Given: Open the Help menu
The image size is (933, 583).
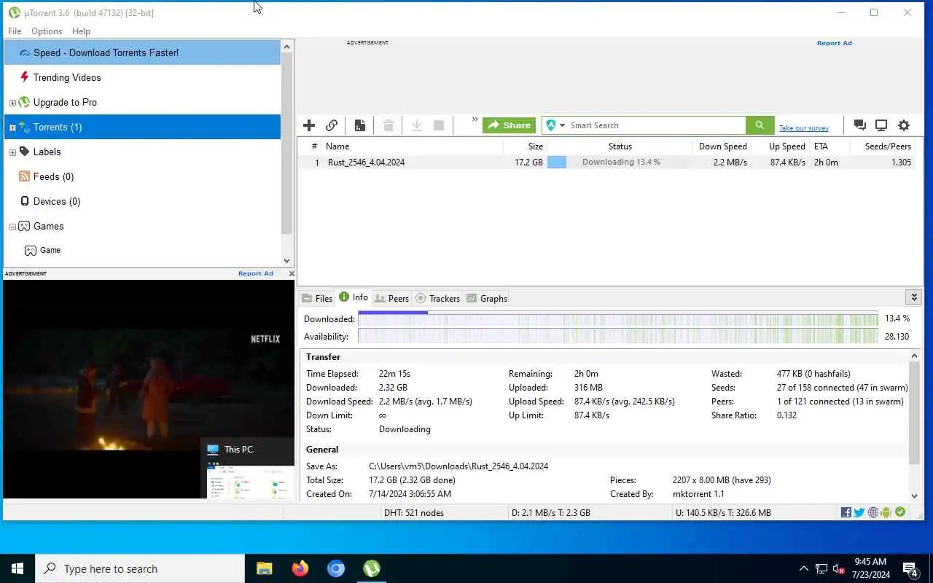Looking at the screenshot, I should 81,31.
